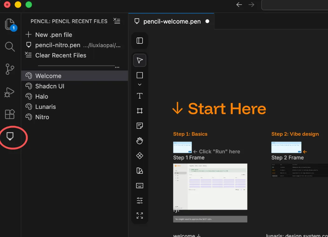This screenshot has height=237, width=328.
Task: Open the Pencil extension in the activity bar
Action: [10, 136]
